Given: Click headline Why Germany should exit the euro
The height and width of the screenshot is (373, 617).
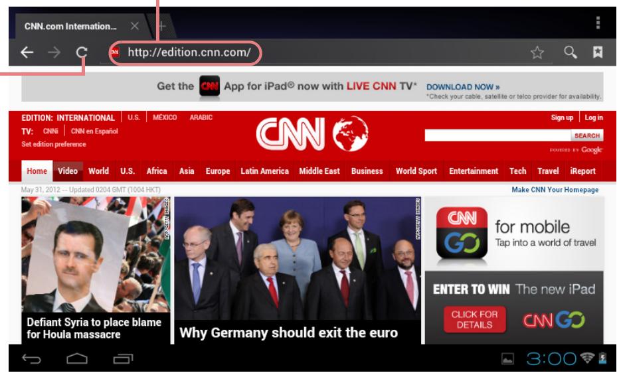Looking at the screenshot, I should 288,333.
